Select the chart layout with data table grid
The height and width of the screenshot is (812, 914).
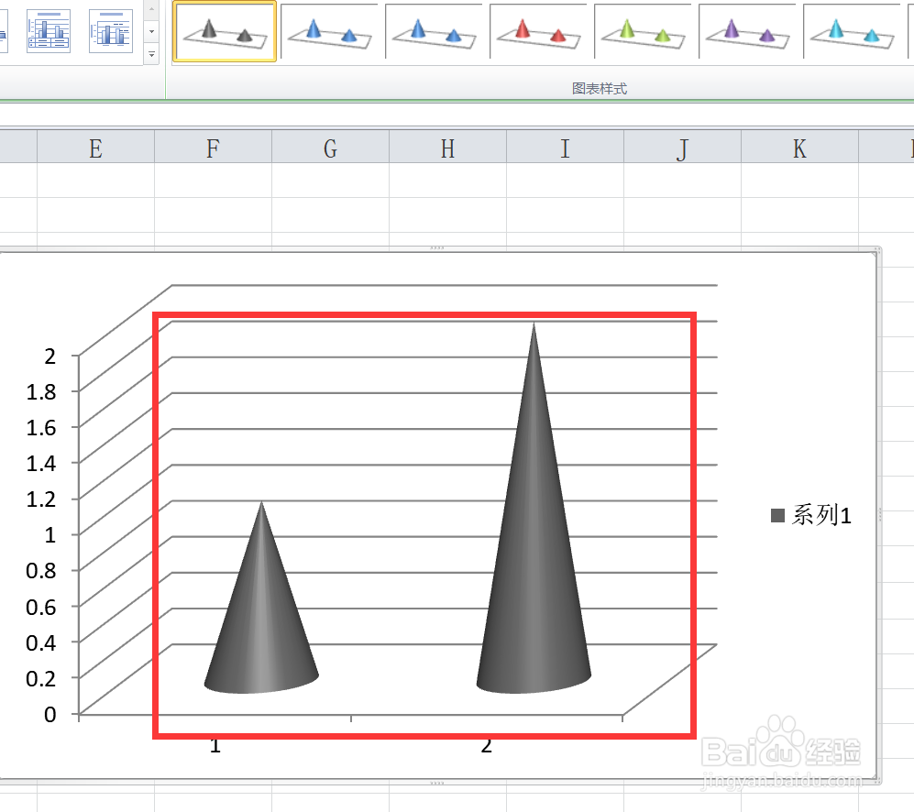click(x=49, y=31)
